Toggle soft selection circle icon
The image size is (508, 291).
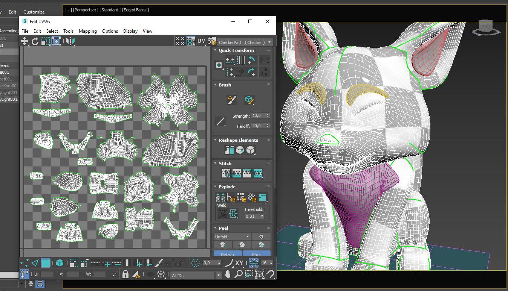(x=195, y=263)
